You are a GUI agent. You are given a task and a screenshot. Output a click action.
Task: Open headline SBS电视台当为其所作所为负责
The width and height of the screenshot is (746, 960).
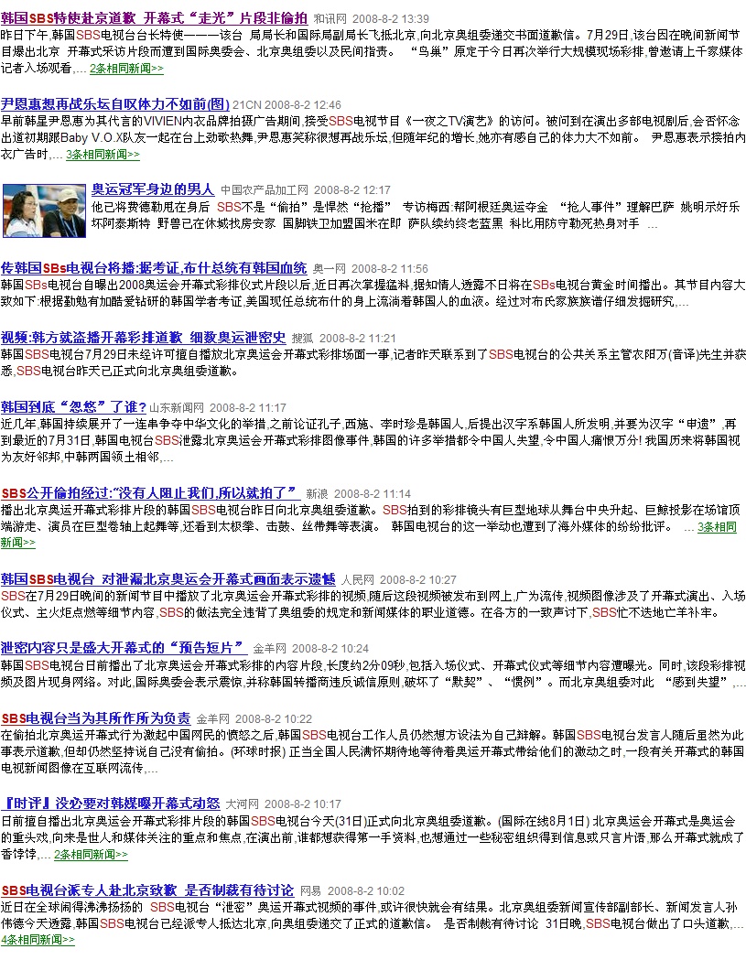click(95, 718)
